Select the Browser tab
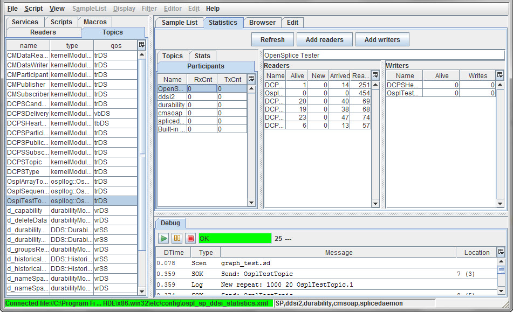This screenshot has height=312, width=513. [262, 22]
